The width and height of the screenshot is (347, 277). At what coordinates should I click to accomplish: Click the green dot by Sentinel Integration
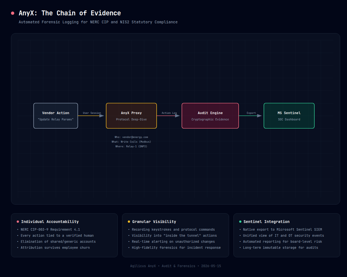[240, 222]
